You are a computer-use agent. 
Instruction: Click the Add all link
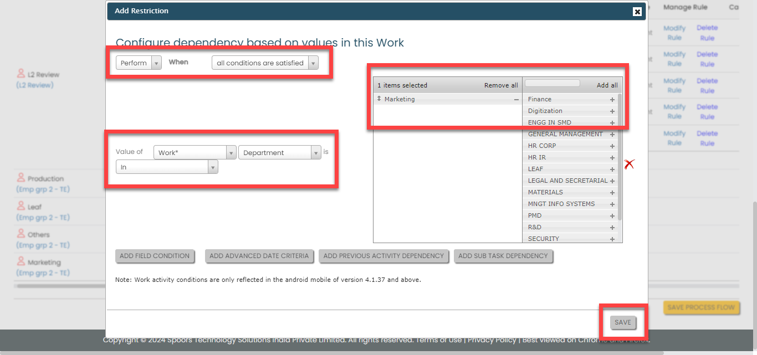607,85
